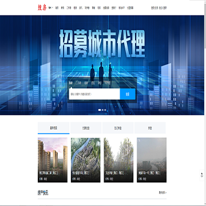Switch to the second property listings tab
This screenshot has height=206, width=206.
point(86,128)
